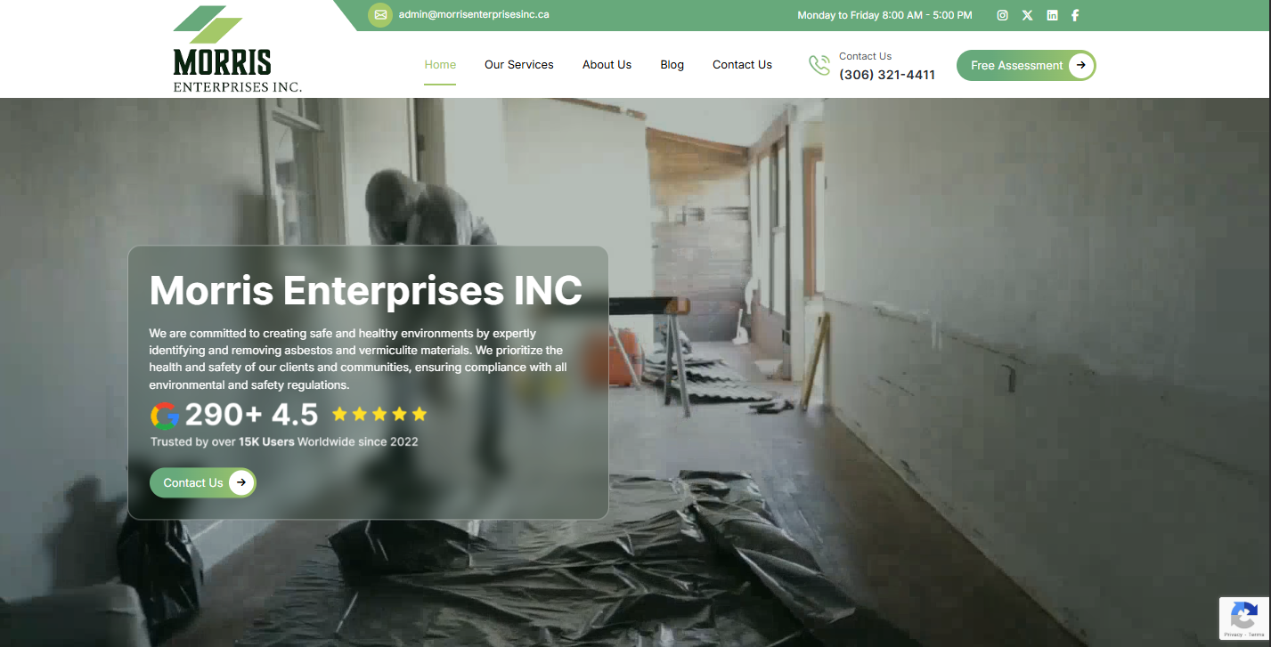
Task: Click the Morris Enterprises Inc. logo
Action: pyautogui.click(x=237, y=49)
